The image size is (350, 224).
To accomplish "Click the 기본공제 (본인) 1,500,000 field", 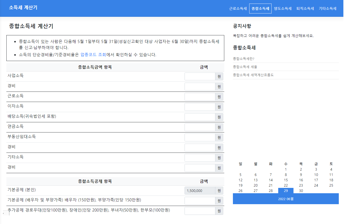I will click(x=200, y=190).
